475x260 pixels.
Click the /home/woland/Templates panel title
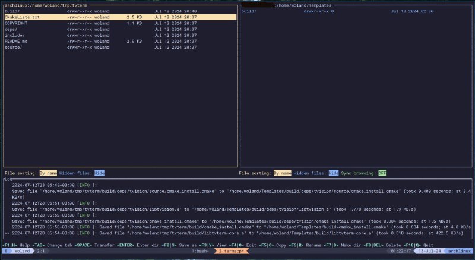303,5
